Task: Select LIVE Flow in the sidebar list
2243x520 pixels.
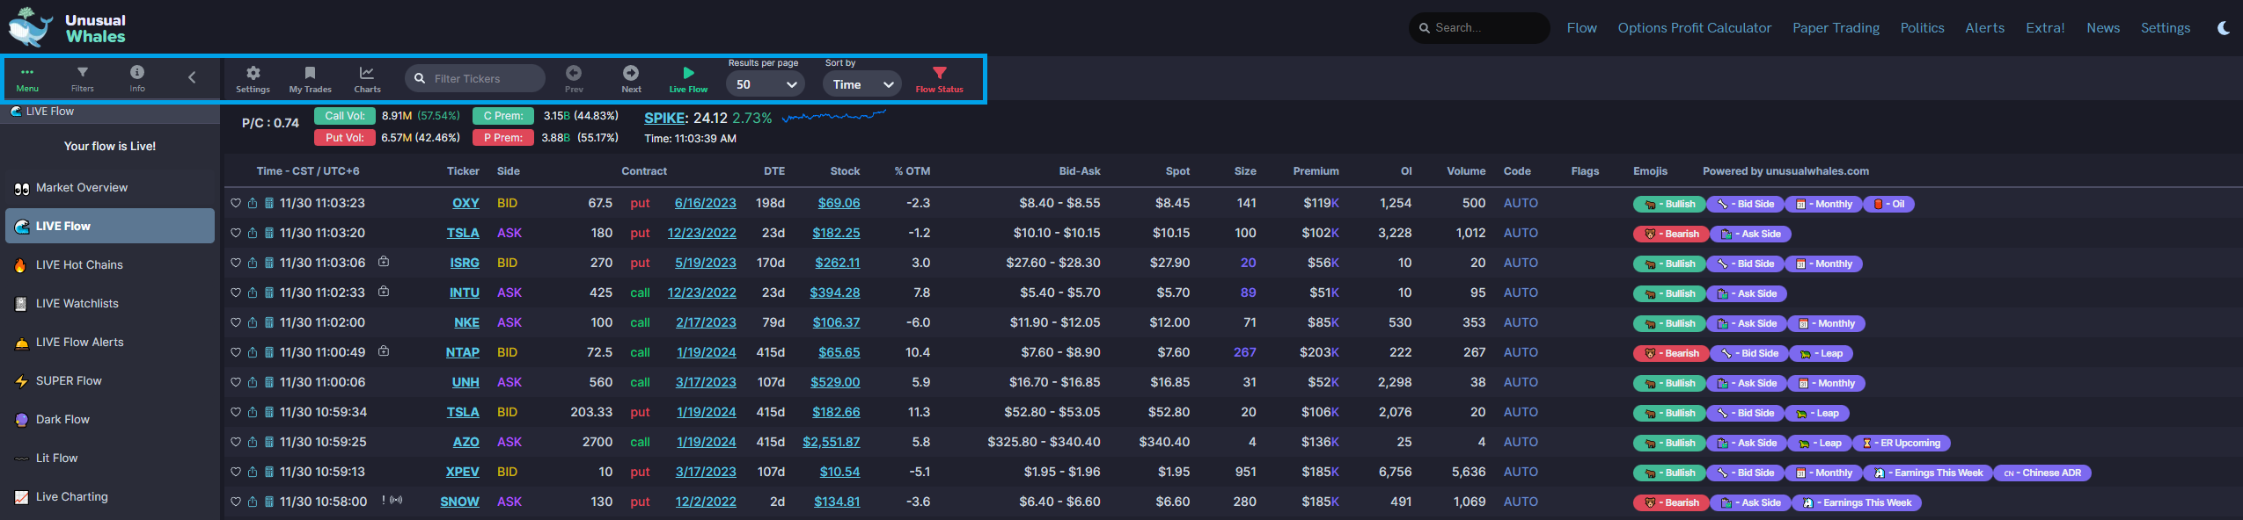Action: tap(110, 227)
